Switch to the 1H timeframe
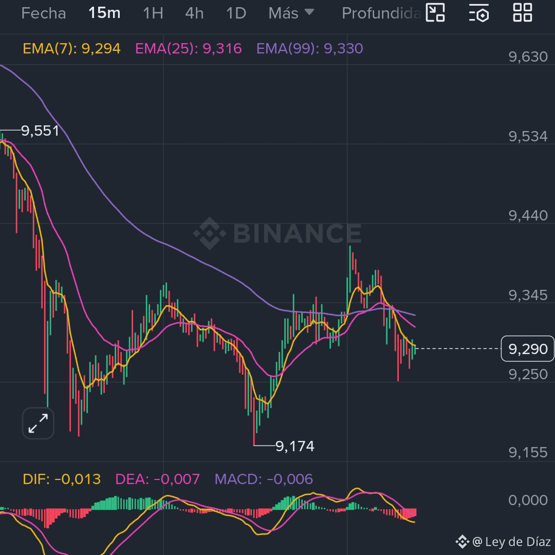Screen dimensions: 555x555 click(153, 13)
